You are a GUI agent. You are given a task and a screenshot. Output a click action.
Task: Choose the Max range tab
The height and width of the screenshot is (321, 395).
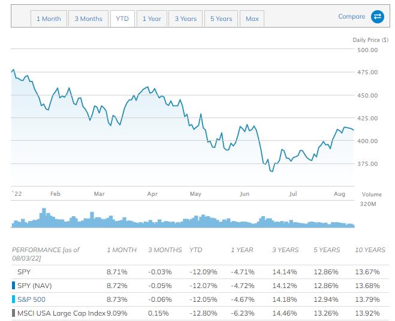click(x=252, y=19)
